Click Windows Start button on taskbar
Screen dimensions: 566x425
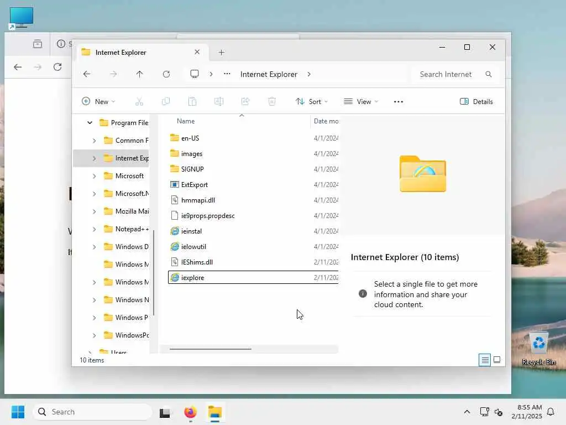click(18, 412)
